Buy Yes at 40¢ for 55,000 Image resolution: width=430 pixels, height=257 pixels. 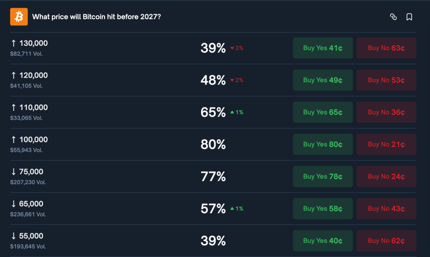point(322,241)
